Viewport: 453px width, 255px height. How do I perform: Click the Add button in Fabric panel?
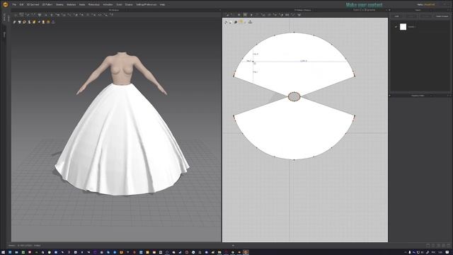click(x=396, y=16)
